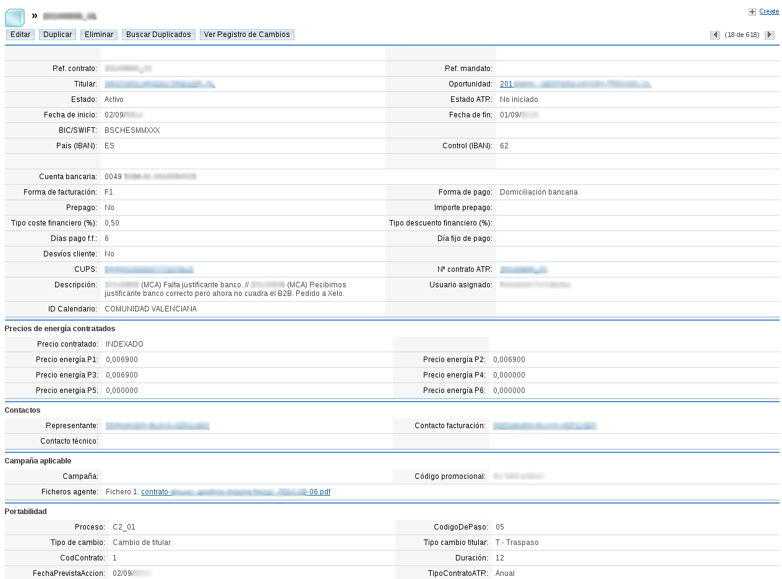The width and height of the screenshot is (782, 579).
Task: Follow the CUPS code link
Action: [148, 269]
